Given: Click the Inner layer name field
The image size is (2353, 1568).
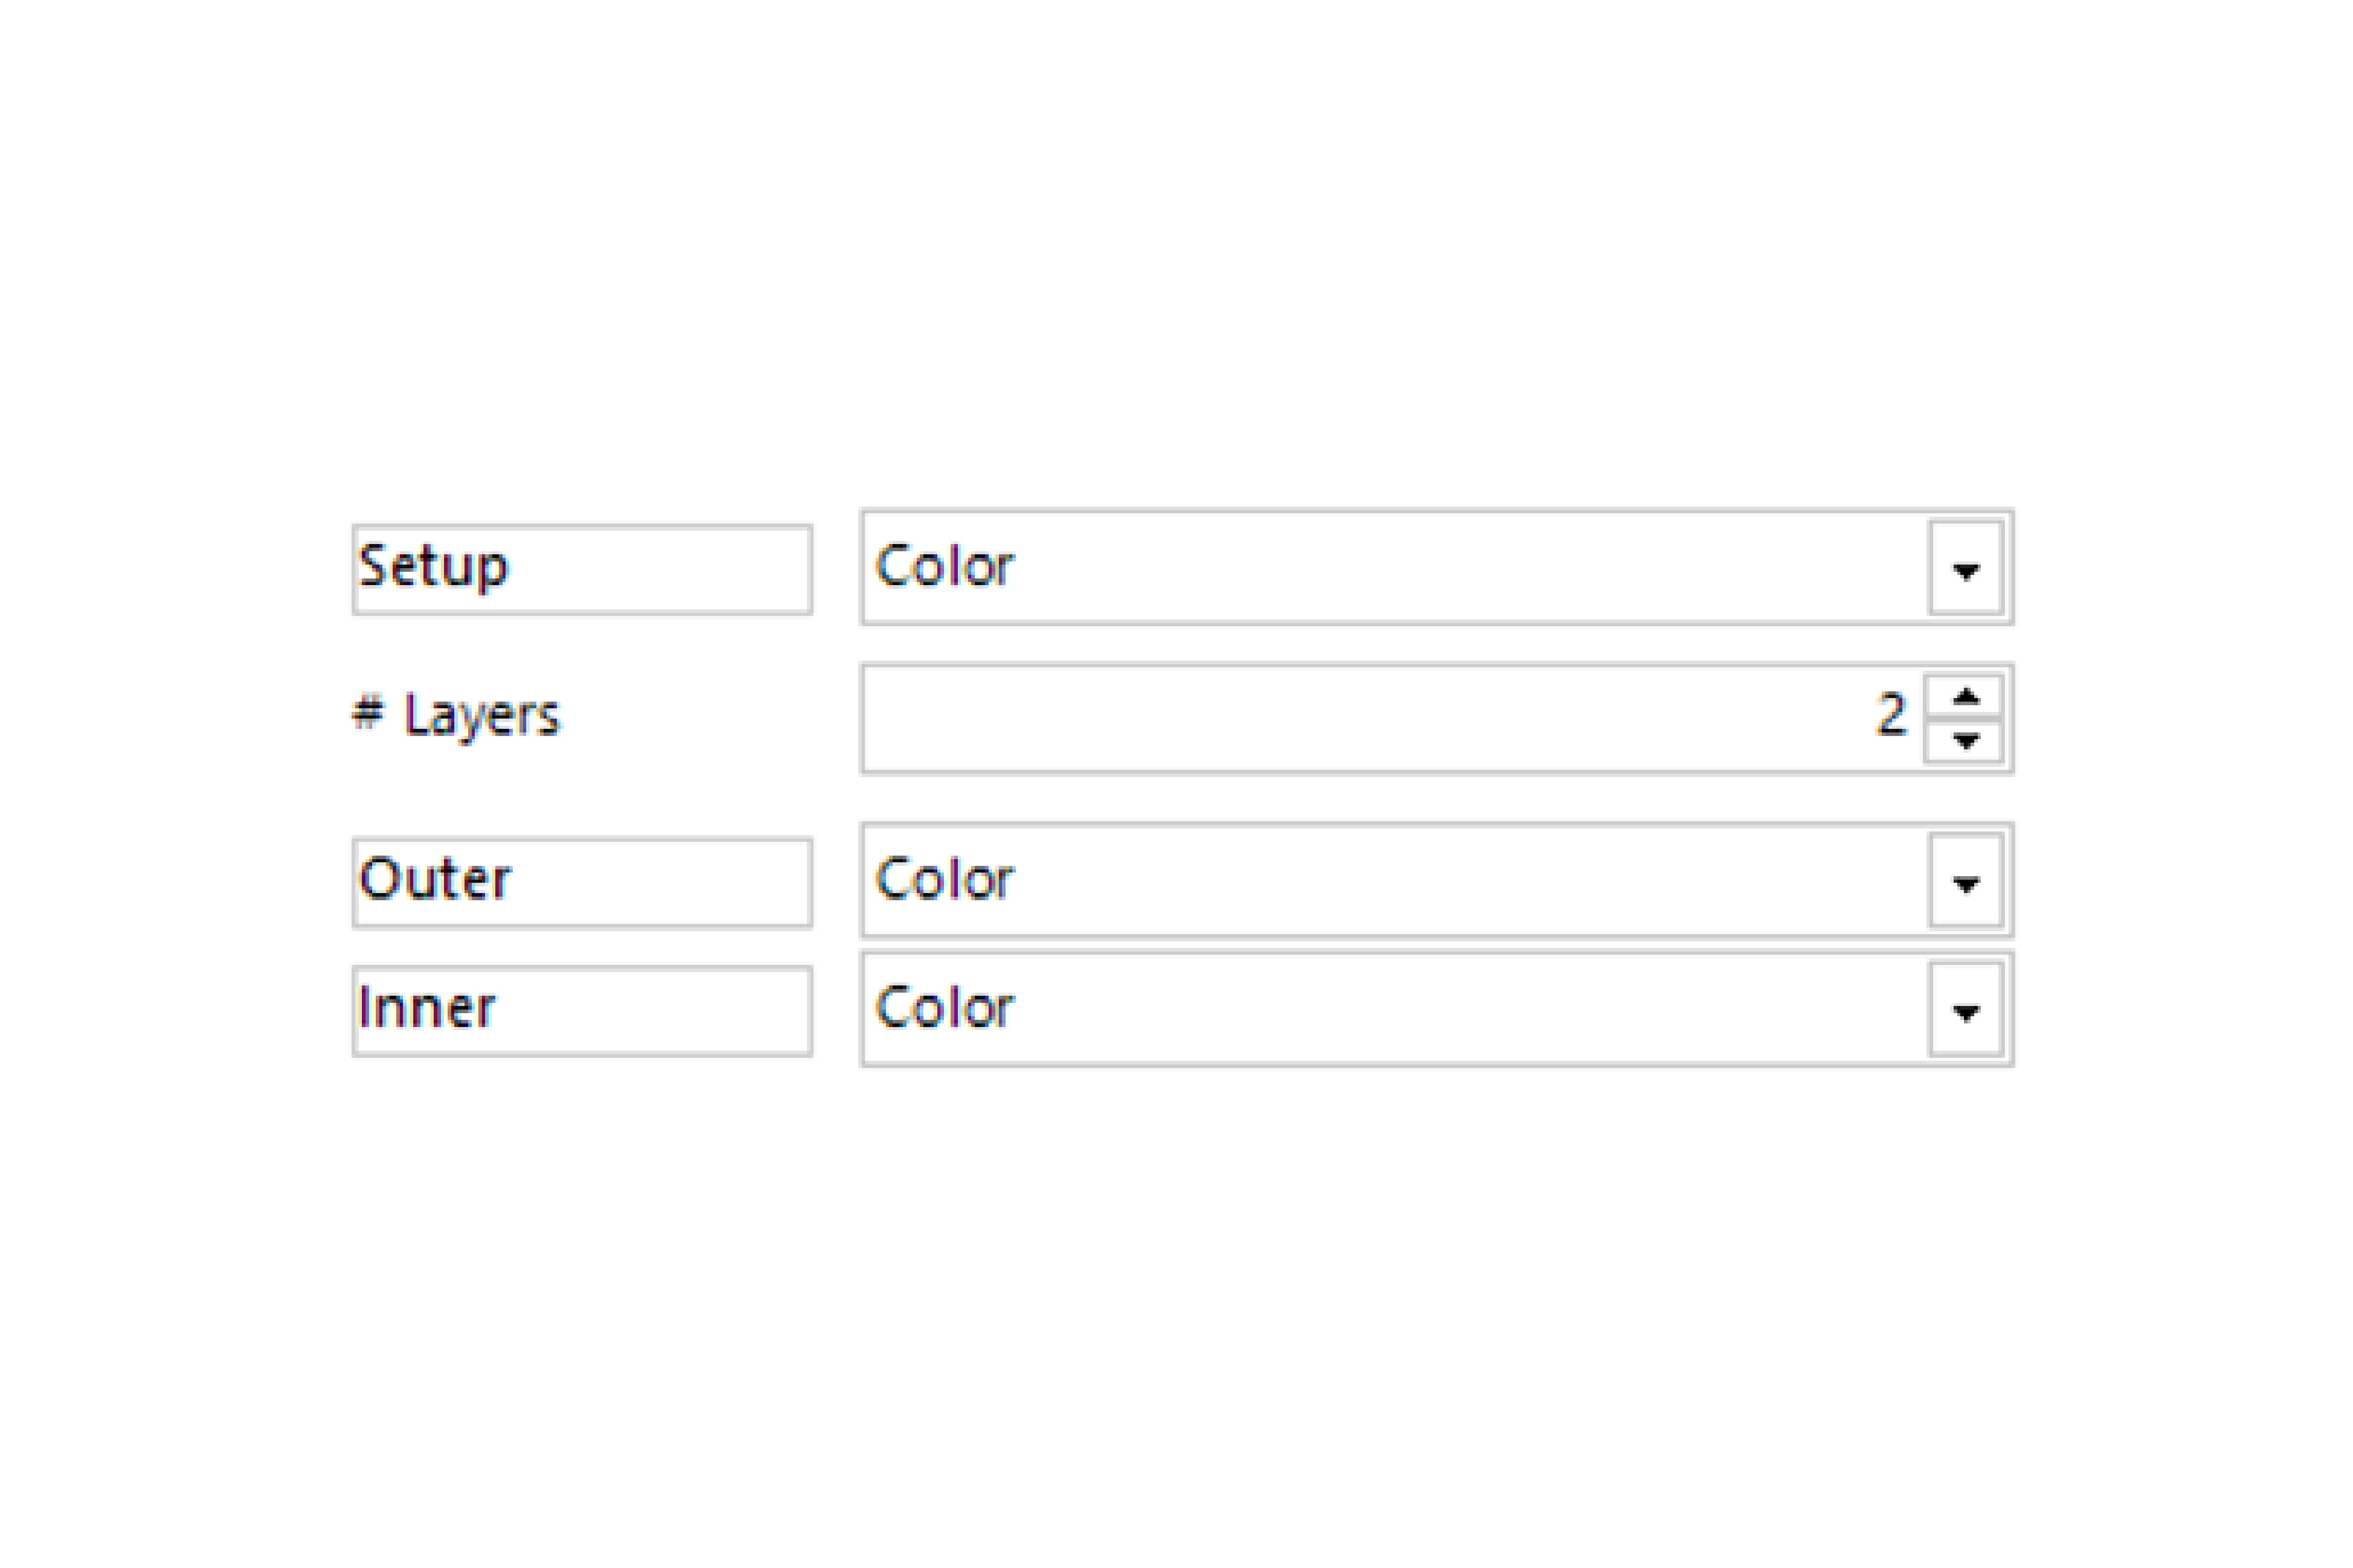Looking at the screenshot, I should (x=582, y=1011).
